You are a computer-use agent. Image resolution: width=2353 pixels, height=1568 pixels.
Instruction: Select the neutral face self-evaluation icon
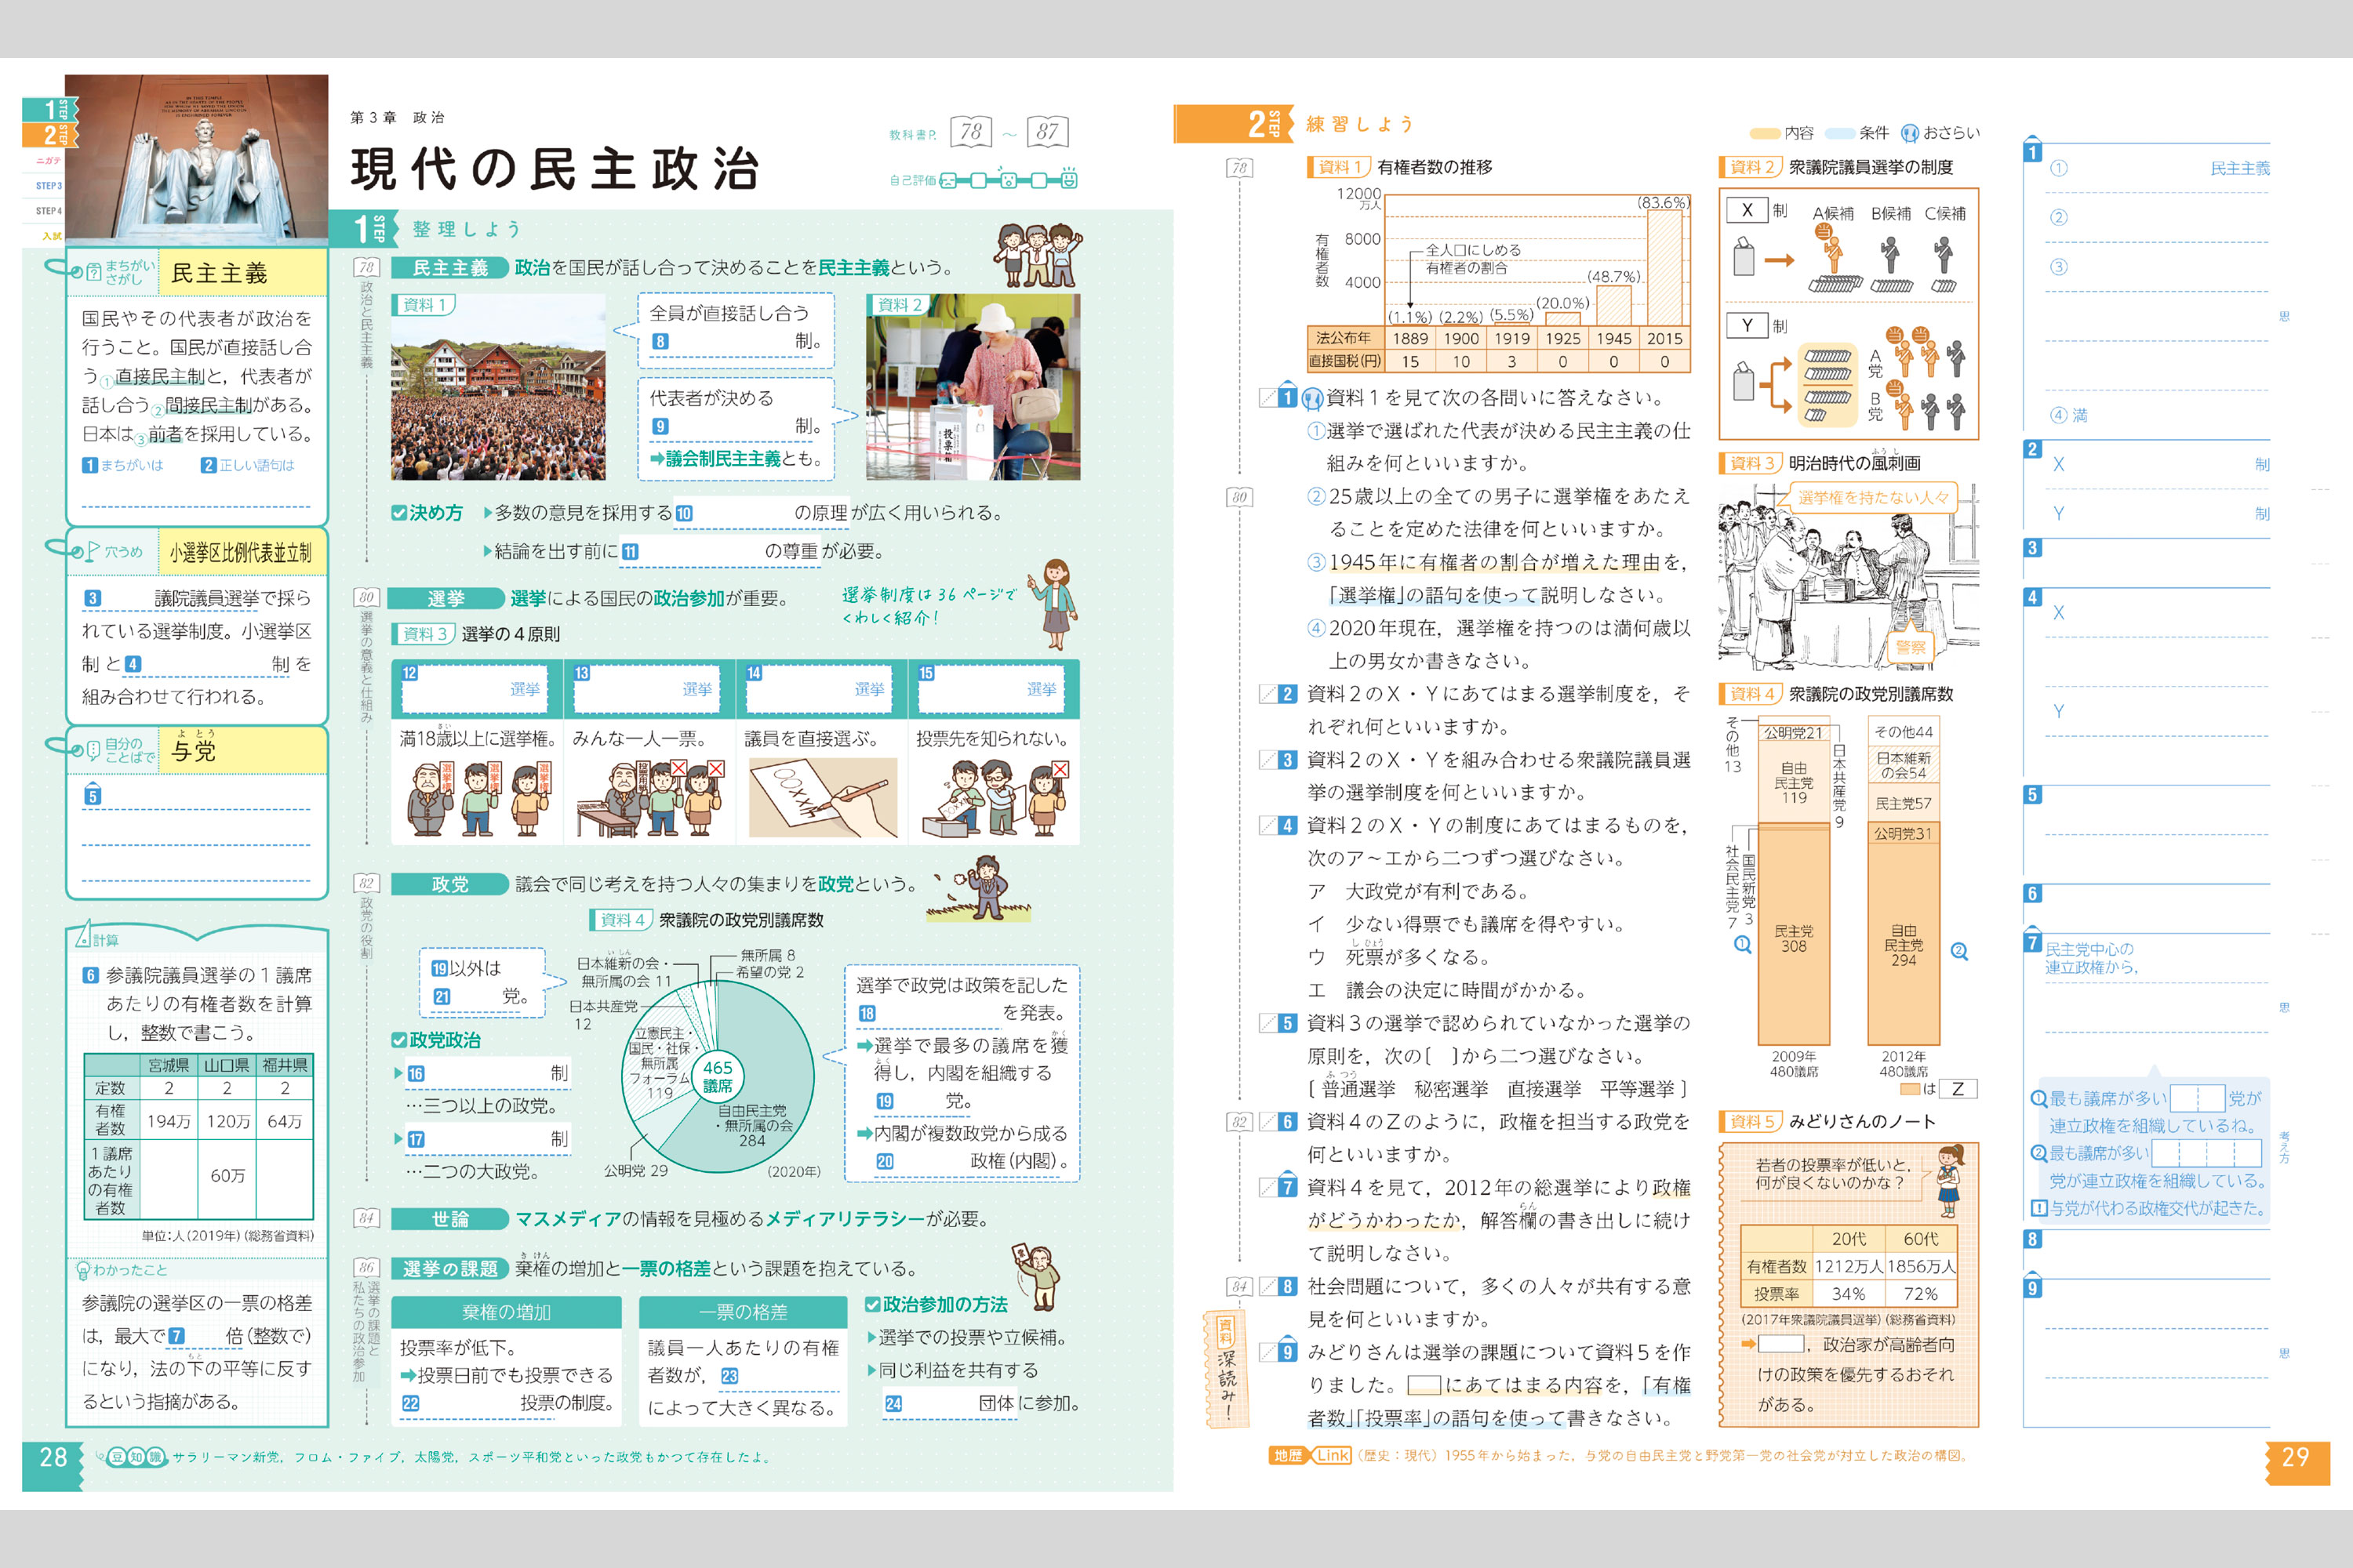click(1009, 180)
